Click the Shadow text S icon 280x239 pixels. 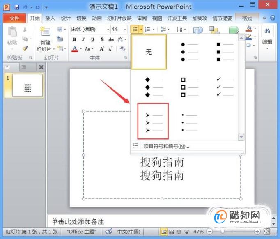pyautogui.click(x=102, y=39)
